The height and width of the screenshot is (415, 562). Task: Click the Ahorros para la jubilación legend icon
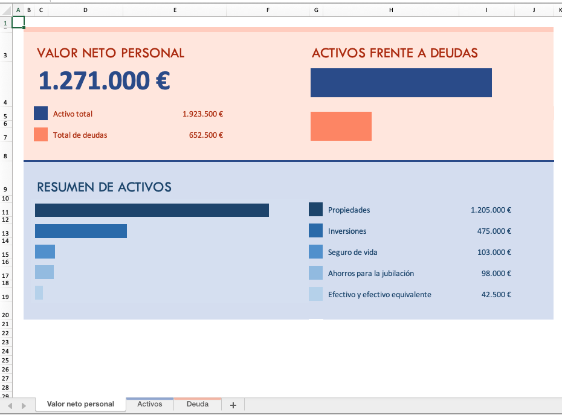[315, 272]
